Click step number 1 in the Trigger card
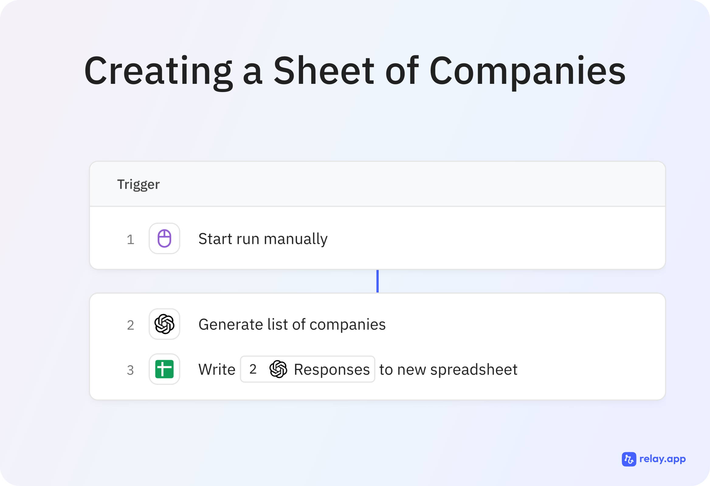Viewport: 710px width, 486px height. pos(130,239)
